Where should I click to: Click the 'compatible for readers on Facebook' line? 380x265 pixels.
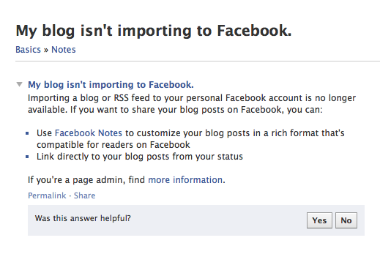[113, 145]
